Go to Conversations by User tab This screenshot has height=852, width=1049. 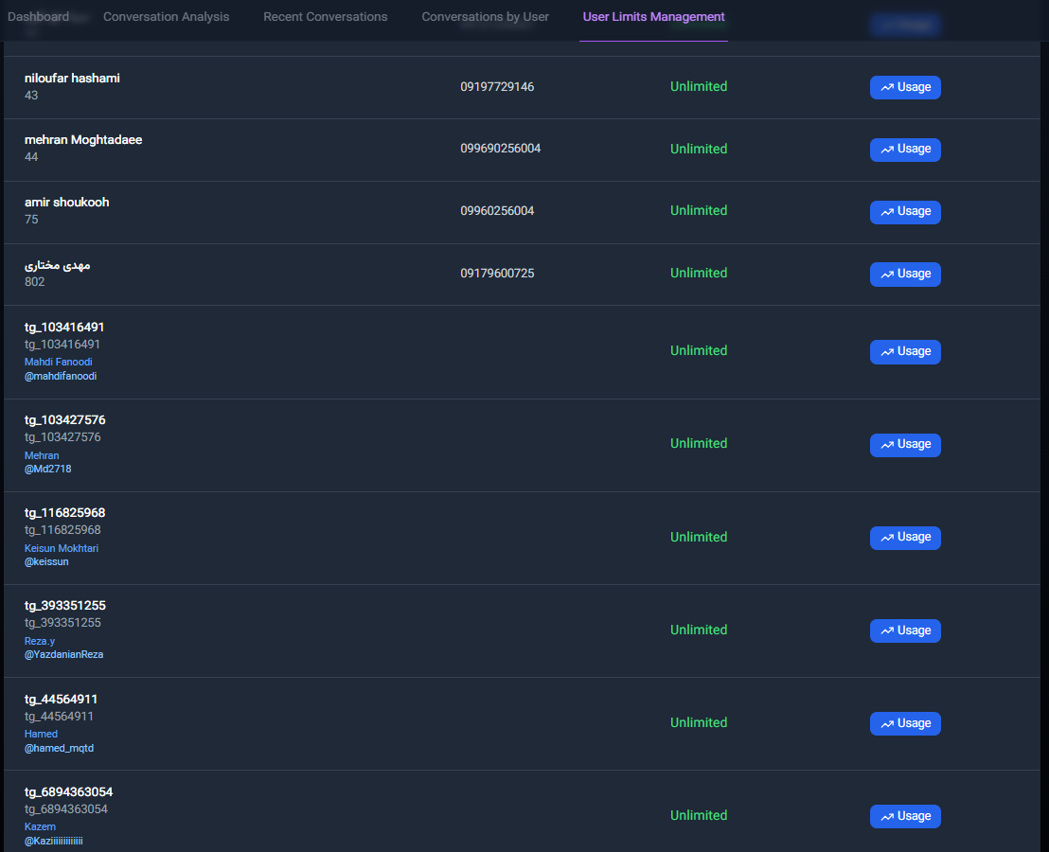pos(485,17)
